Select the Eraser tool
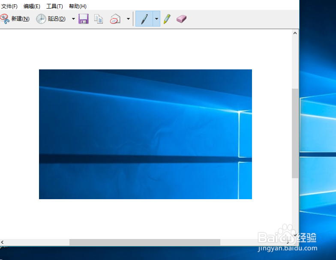336x260 pixels. pyautogui.click(x=182, y=19)
